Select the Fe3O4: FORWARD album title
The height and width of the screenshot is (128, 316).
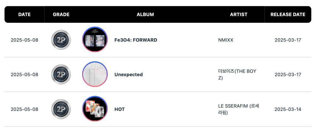point(136,40)
